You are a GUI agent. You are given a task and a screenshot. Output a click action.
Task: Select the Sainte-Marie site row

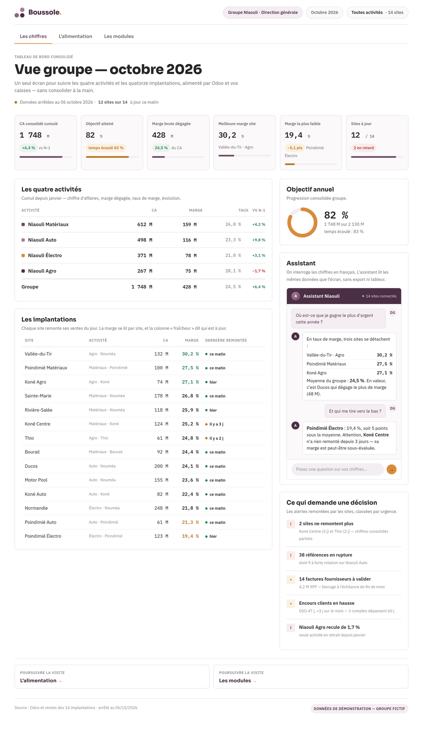tap(143, 396)
